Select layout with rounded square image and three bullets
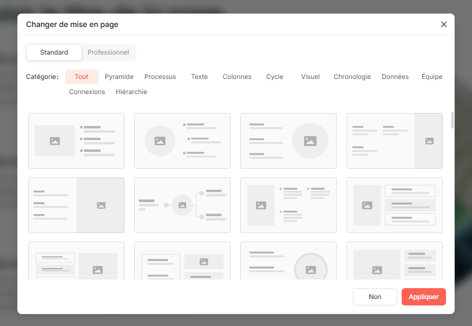The width and height of the screenshot is (472, 326). [x=76, y=141]
